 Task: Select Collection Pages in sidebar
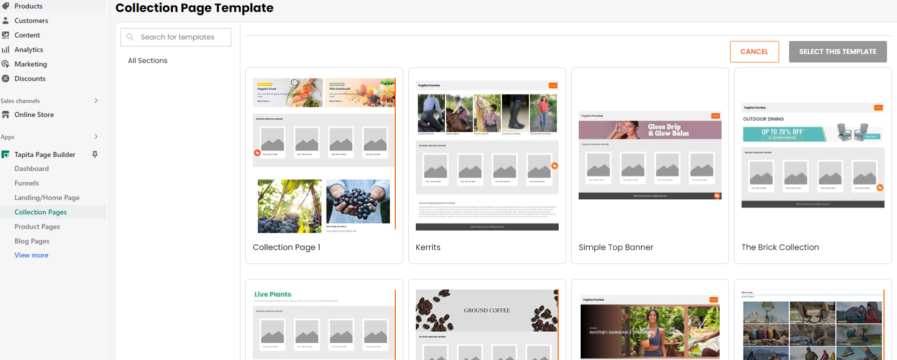pyautogui.click(x=40, y=212)
